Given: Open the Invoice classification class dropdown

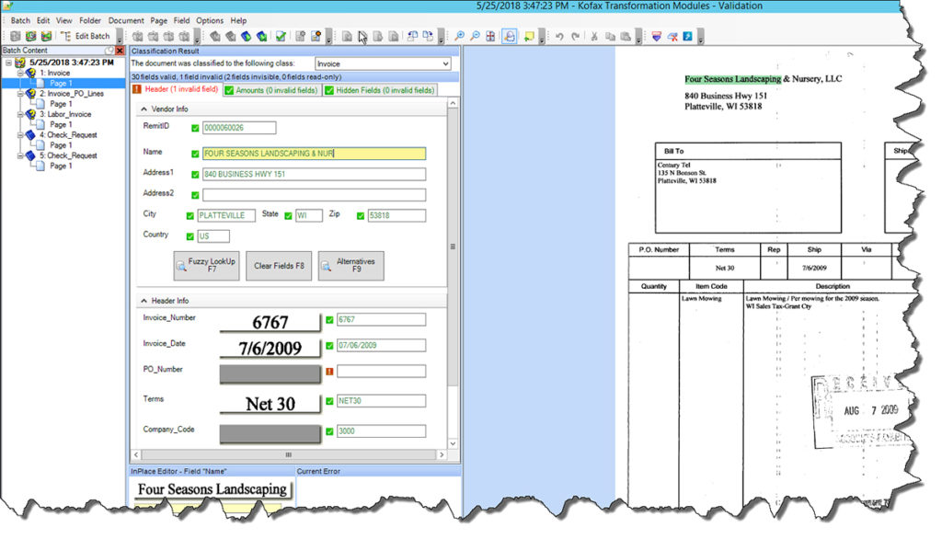Looking at the screenshot, I should coord(444,63).
